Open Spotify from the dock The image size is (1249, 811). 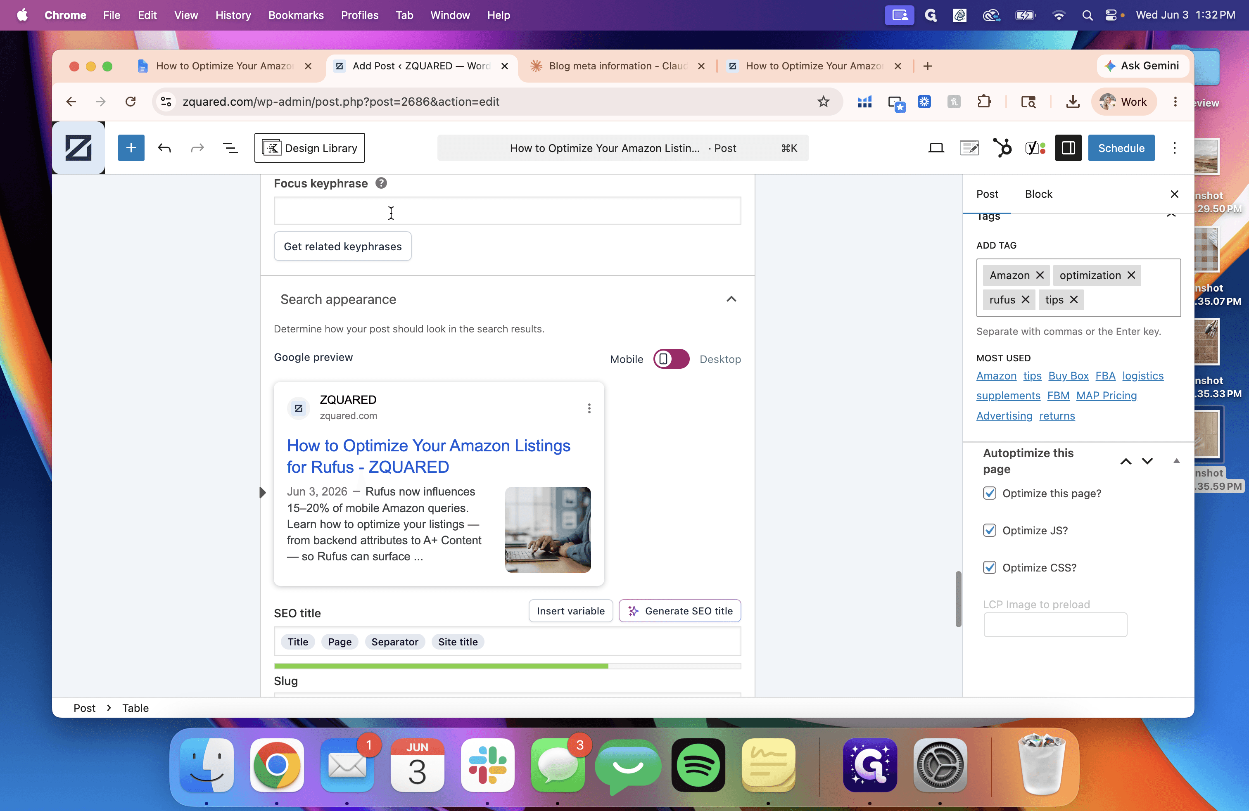[x=698, y=765]
